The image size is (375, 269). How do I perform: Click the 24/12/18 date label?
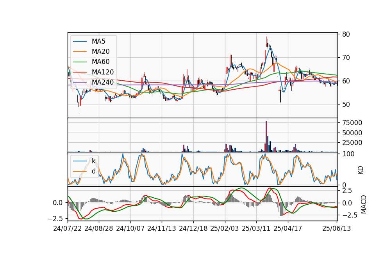[x=193, y=229]
